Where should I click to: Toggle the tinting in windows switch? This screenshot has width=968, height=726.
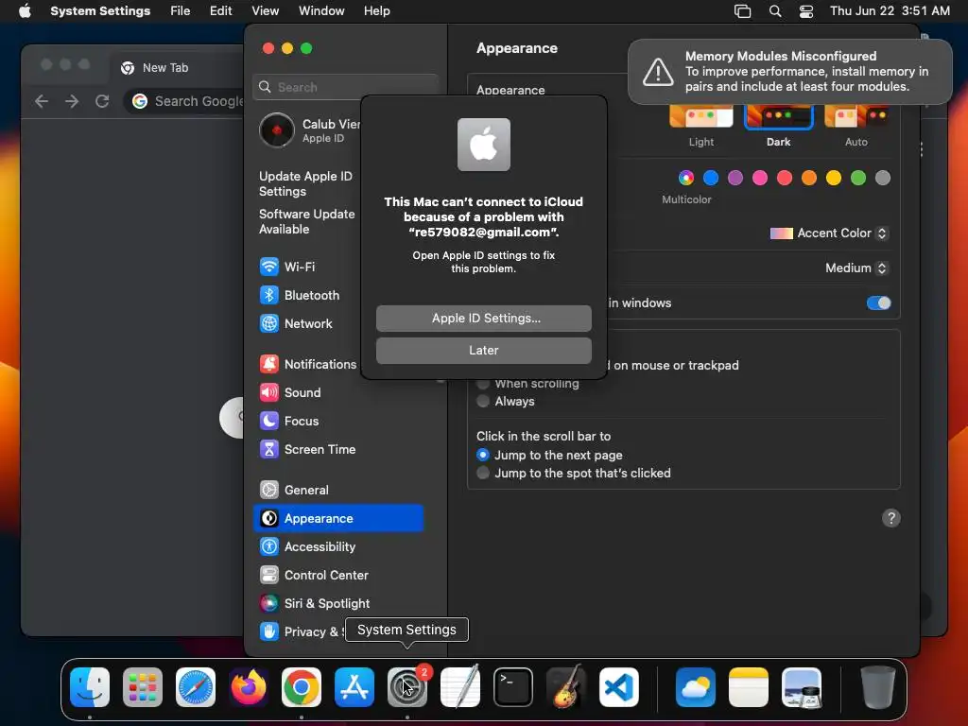point(878,303)
